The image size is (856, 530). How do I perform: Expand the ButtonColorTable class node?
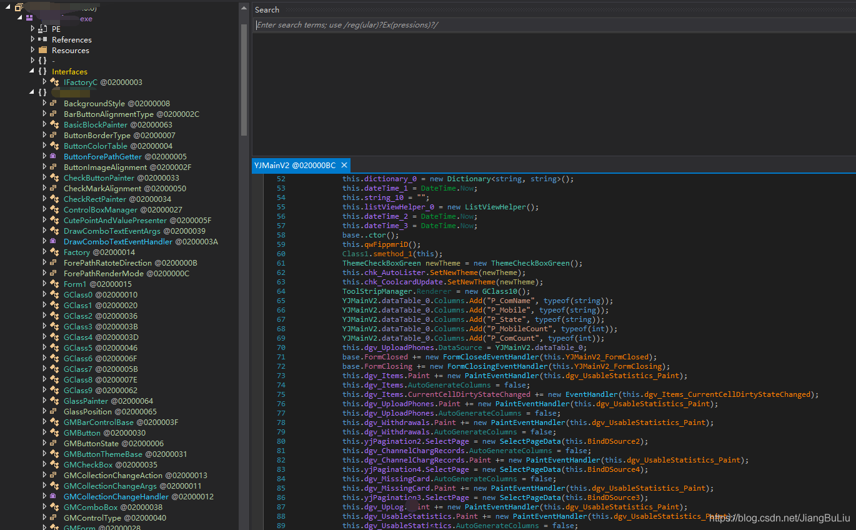tap(44, 146)
